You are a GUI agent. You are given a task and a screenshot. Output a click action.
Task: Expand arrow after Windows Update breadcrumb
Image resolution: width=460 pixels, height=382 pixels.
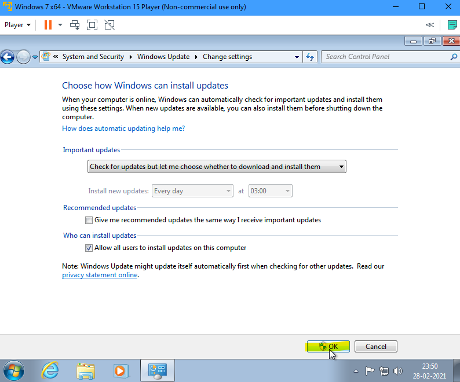(196, 57)
